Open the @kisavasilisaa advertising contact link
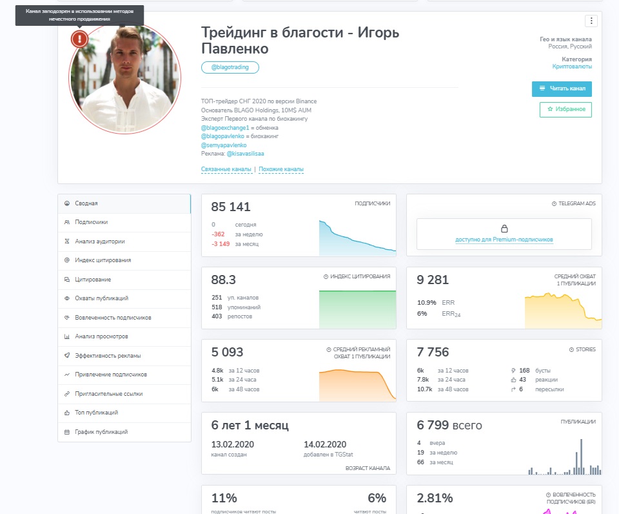This screenshot has height=514, width=619. click(x=245, y=154)
